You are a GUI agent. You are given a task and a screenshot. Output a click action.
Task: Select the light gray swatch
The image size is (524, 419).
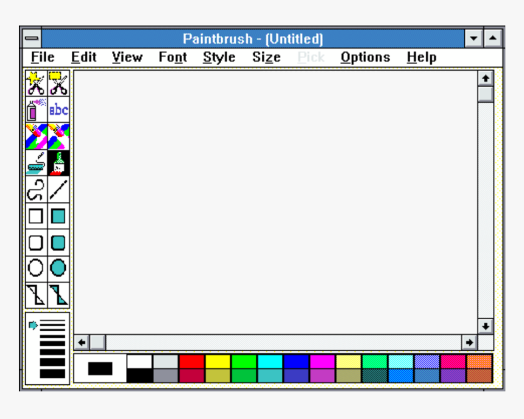pos(165,362)
